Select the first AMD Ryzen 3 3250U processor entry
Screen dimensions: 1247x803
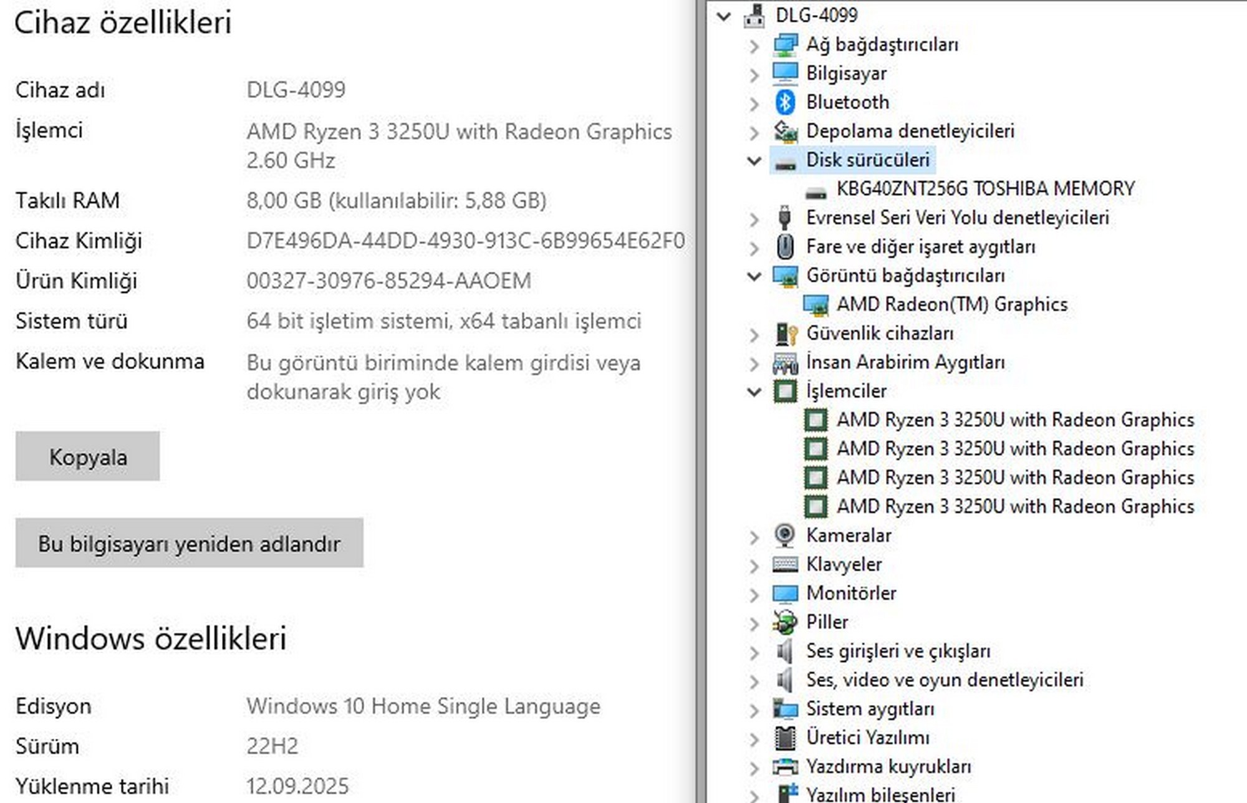(1015, 420)
